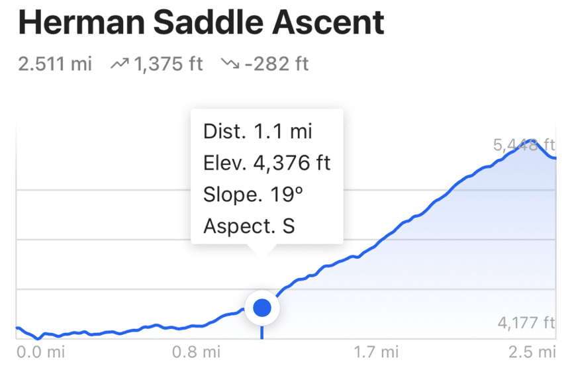572x372 pixels.
Task: Click the 2.511 mi total distance
Action: (55, 64)
